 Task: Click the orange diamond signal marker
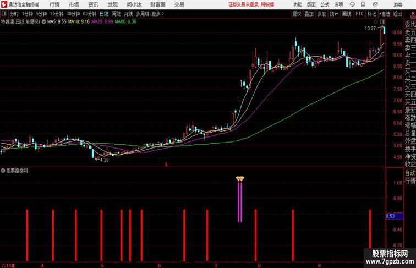pos(240,179)
